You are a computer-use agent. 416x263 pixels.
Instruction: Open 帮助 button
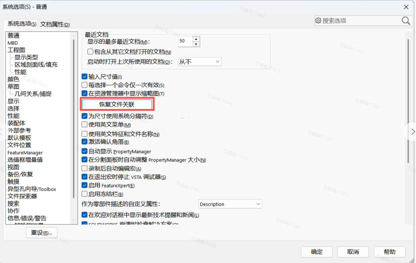click(390, 252)
